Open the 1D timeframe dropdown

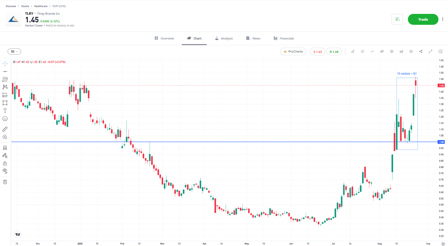pyautogui.click(x=14, y=51)
